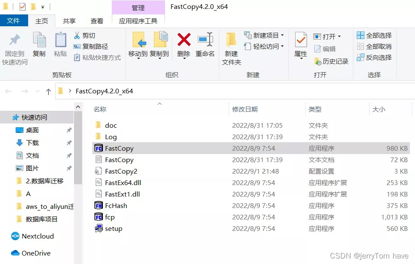Screen dimensions: 415x264
Task: Open 下载 in the sidebar
Action: 32,143
